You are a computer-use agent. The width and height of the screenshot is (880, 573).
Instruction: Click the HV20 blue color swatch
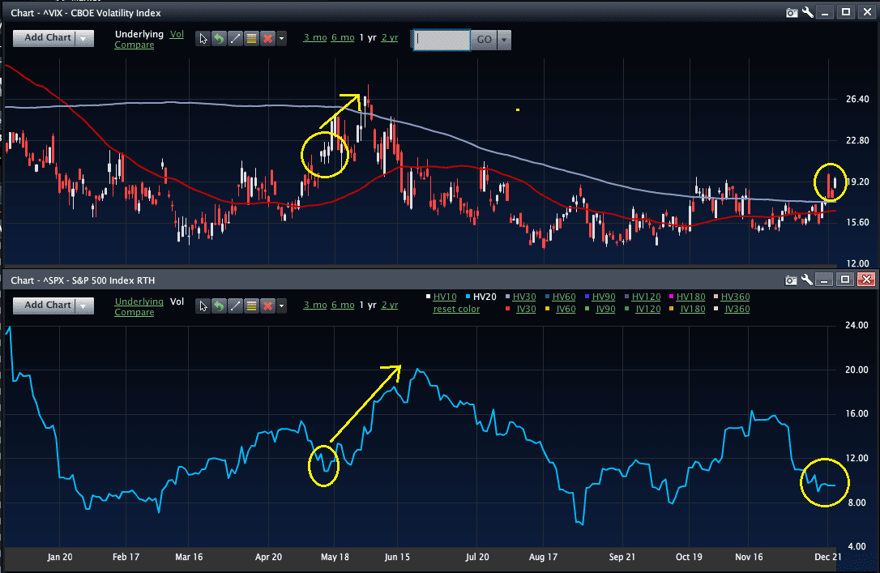coord(468,297)
